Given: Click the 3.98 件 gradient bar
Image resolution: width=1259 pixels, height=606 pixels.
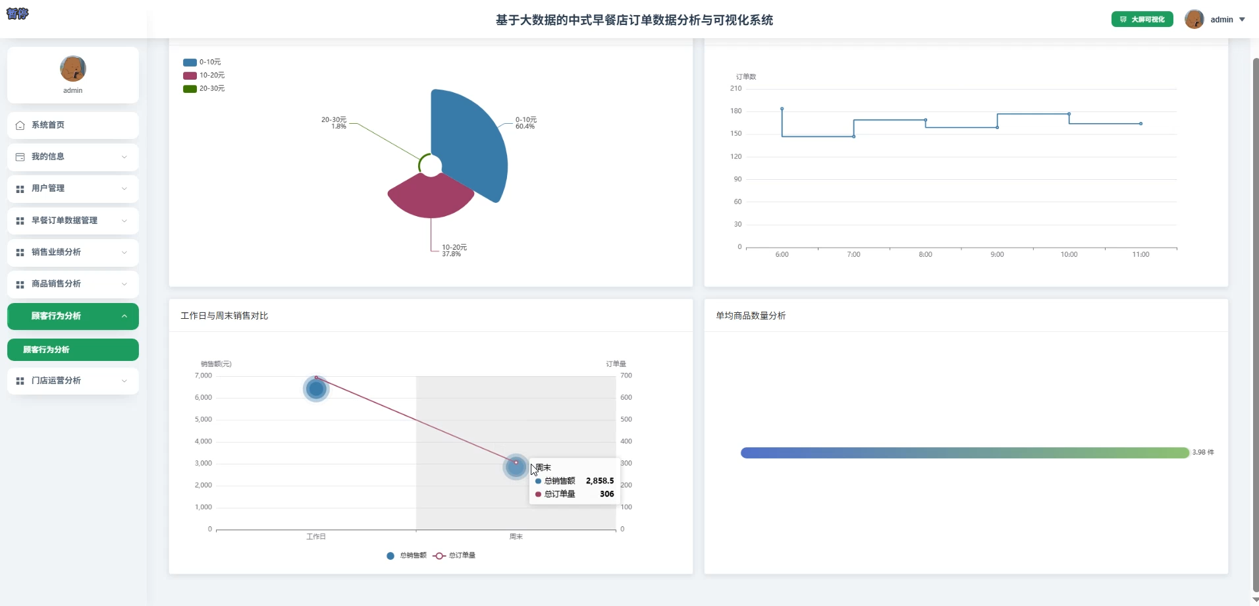Looking at the screenshot, I should (x=965, y=453).
